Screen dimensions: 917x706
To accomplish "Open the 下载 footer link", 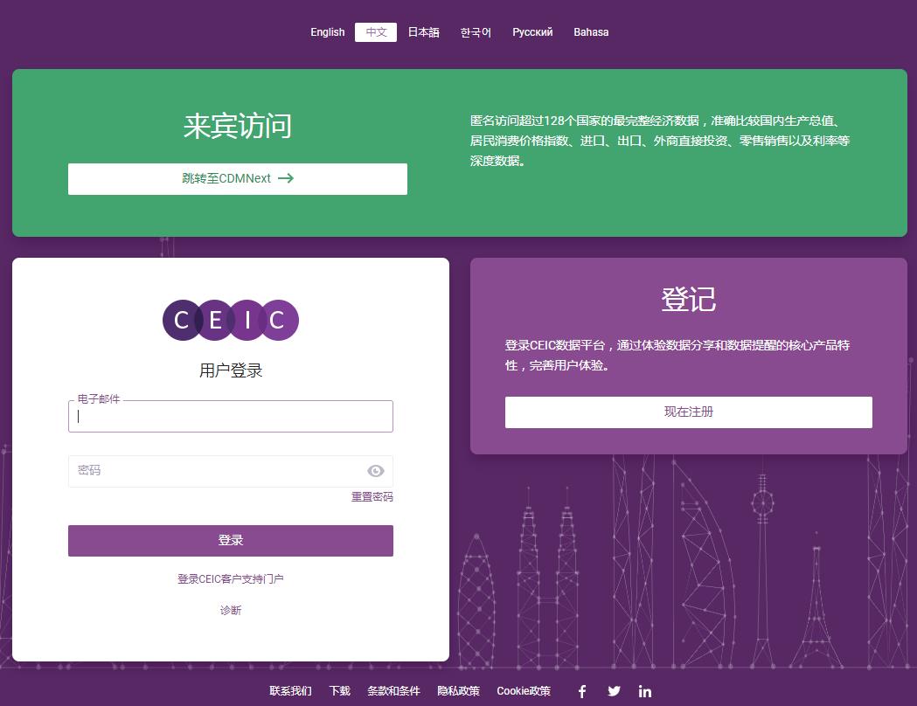I will (340, 691).
